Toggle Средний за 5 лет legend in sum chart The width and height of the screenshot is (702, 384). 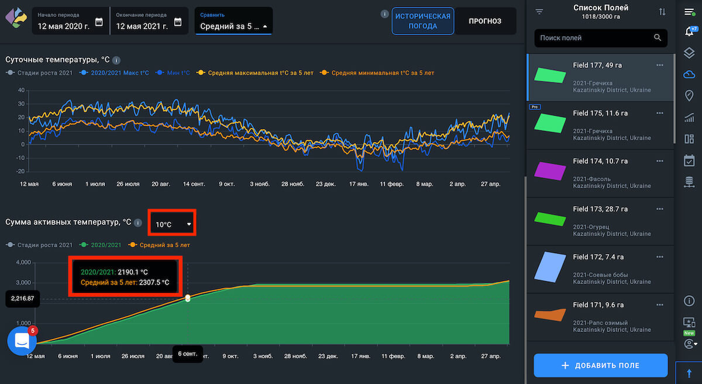point(160,245)
